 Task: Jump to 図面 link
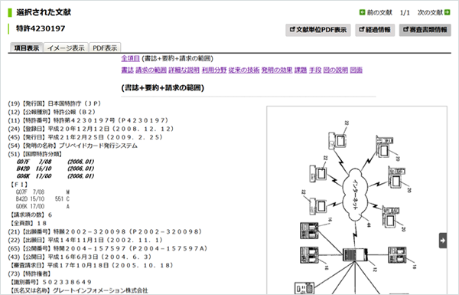tap(356, 70)
